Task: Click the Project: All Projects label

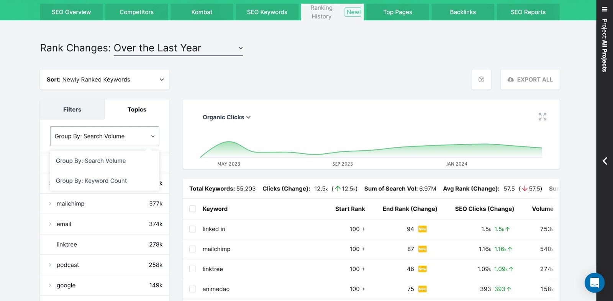Action: click(605, 45)
